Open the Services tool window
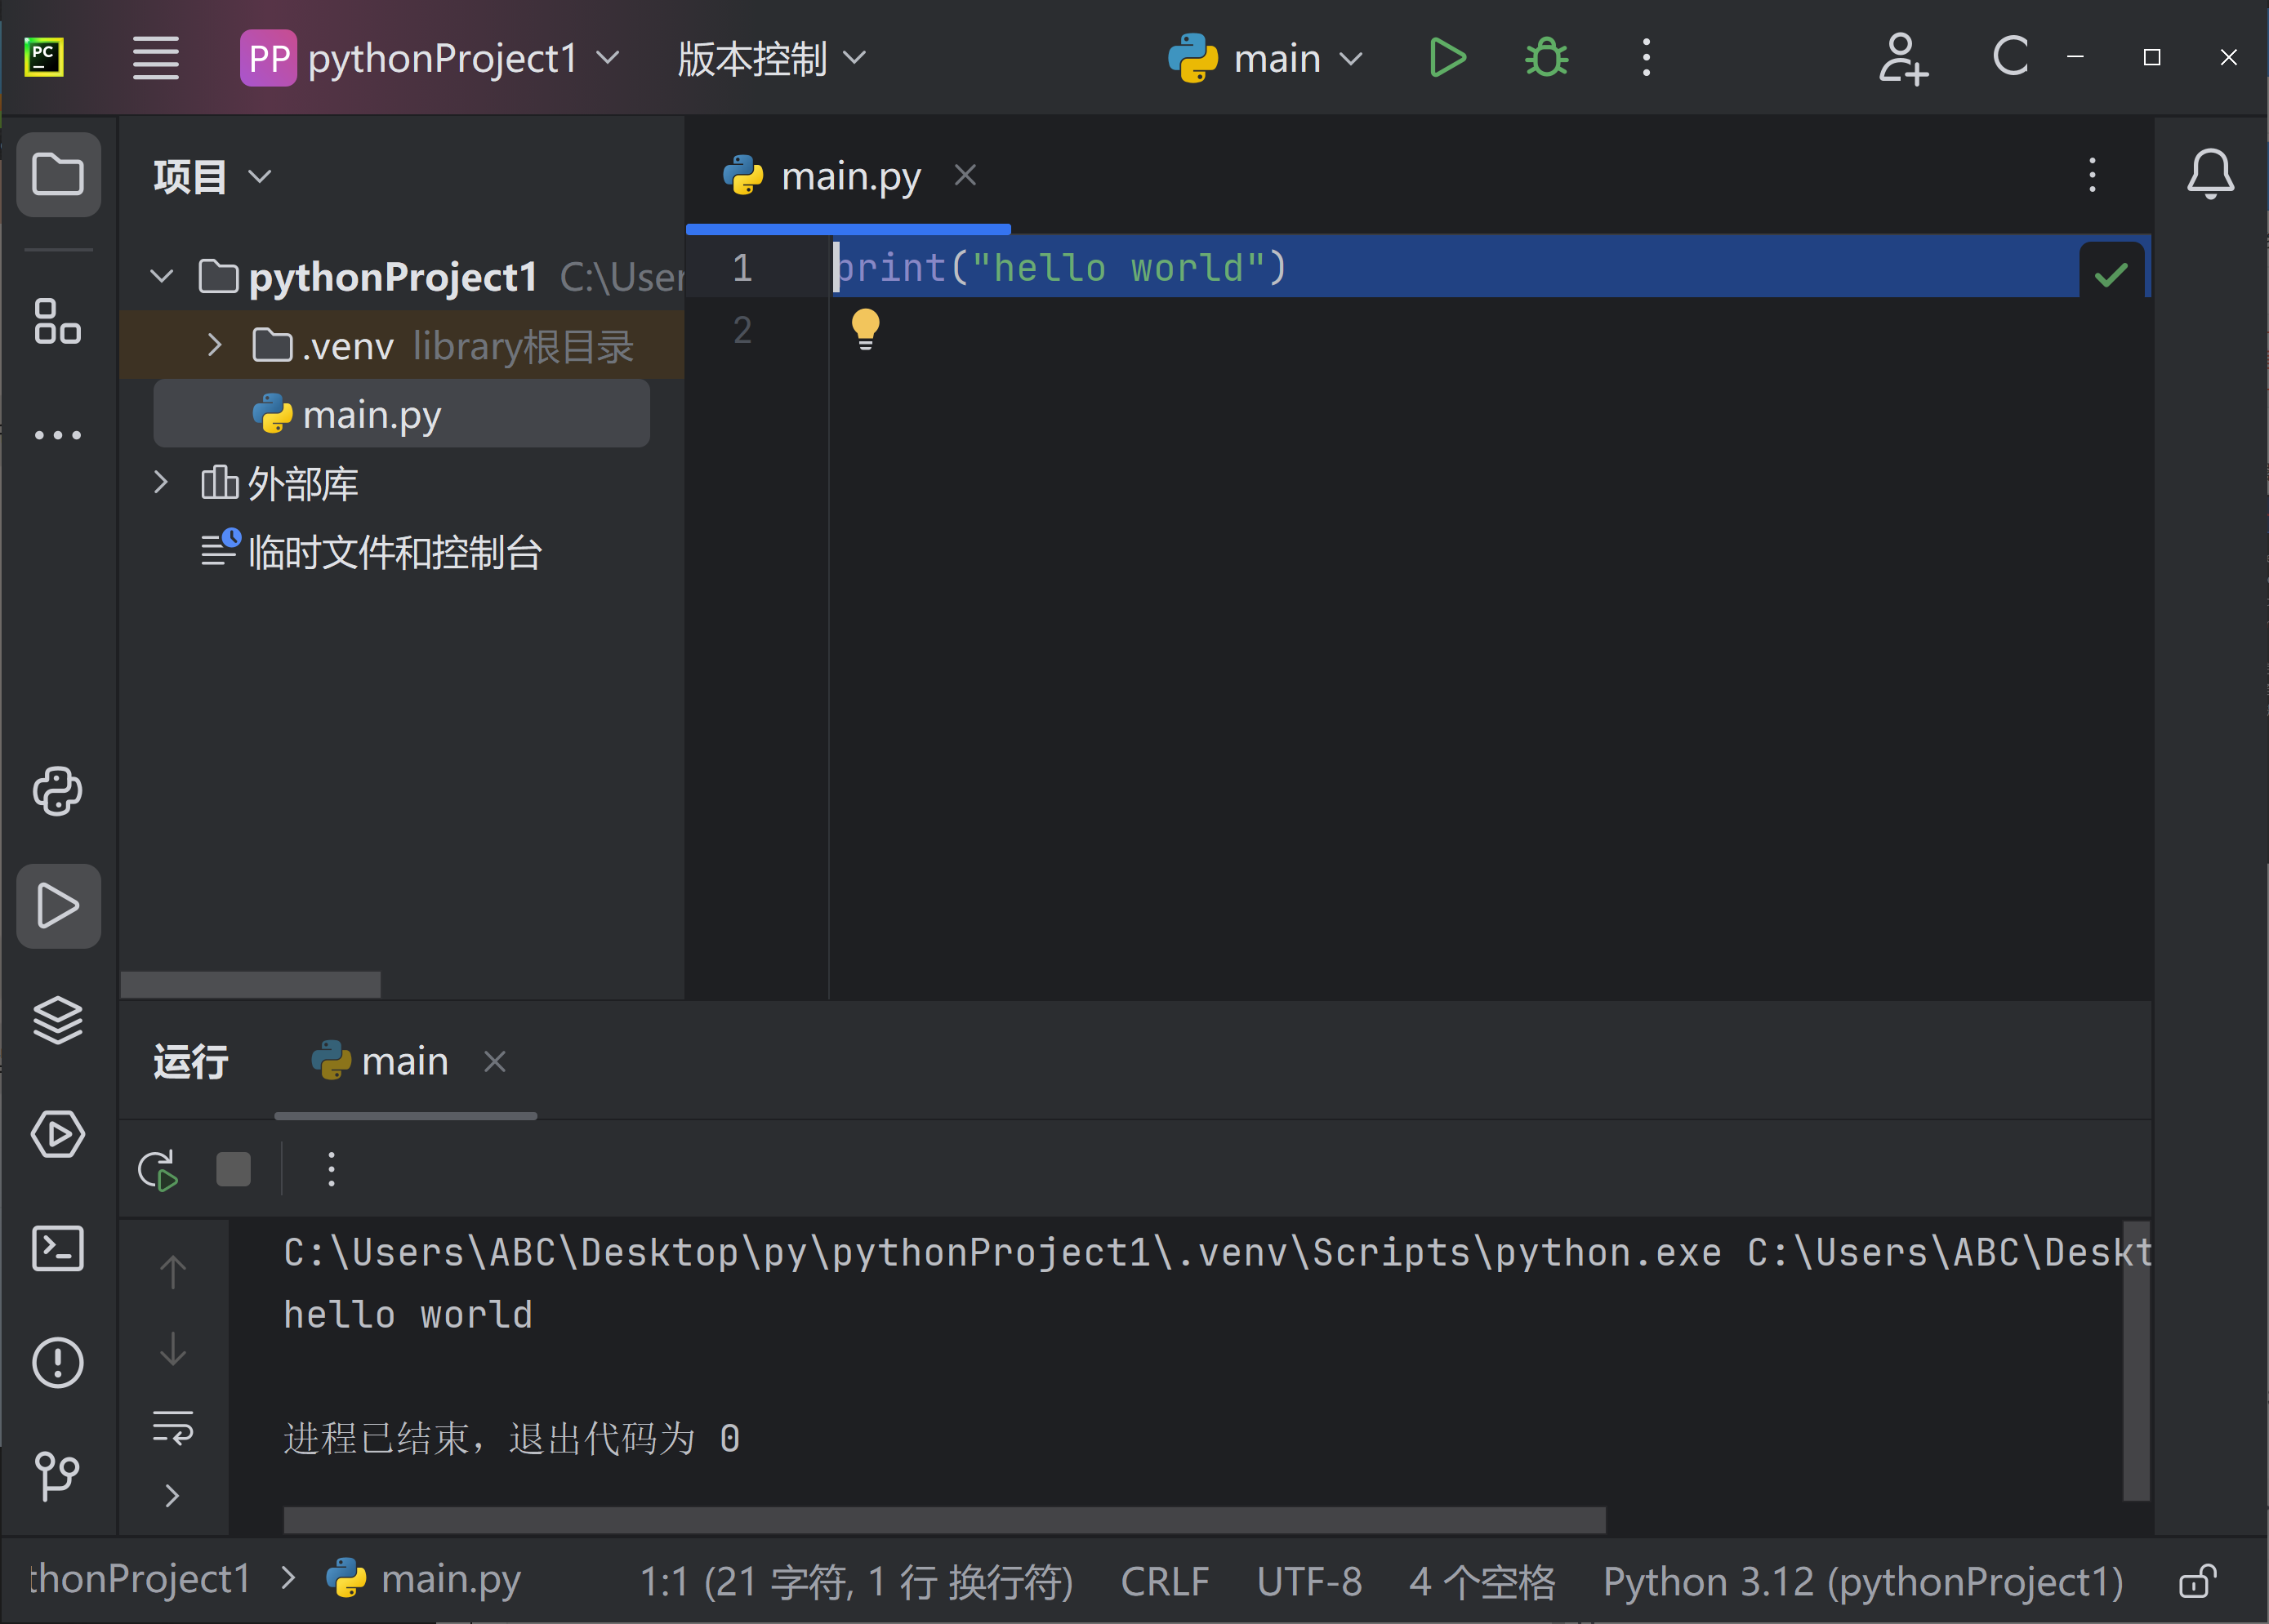Viewport: 2269px width, 1624px height. pyautogui.click(x=58, y=1134)
